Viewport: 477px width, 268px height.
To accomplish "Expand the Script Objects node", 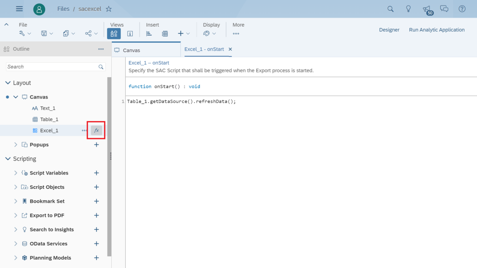I will tap(16, 187).
